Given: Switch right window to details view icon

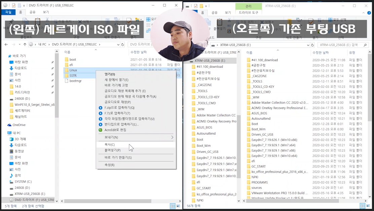Looking at the screenshot, I should (x=363, y=206).
